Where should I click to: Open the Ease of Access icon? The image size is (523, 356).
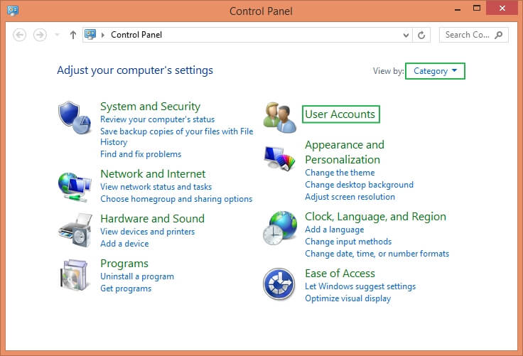pyautogui.click(x=279, y=284)
